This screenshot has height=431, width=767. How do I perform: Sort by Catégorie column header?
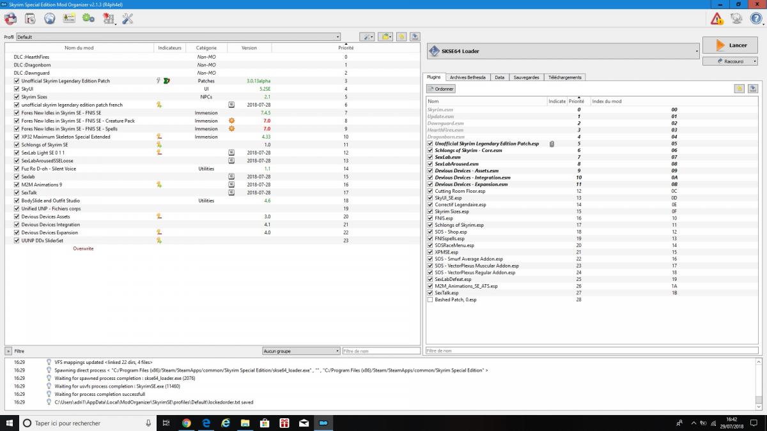point(206,48)
